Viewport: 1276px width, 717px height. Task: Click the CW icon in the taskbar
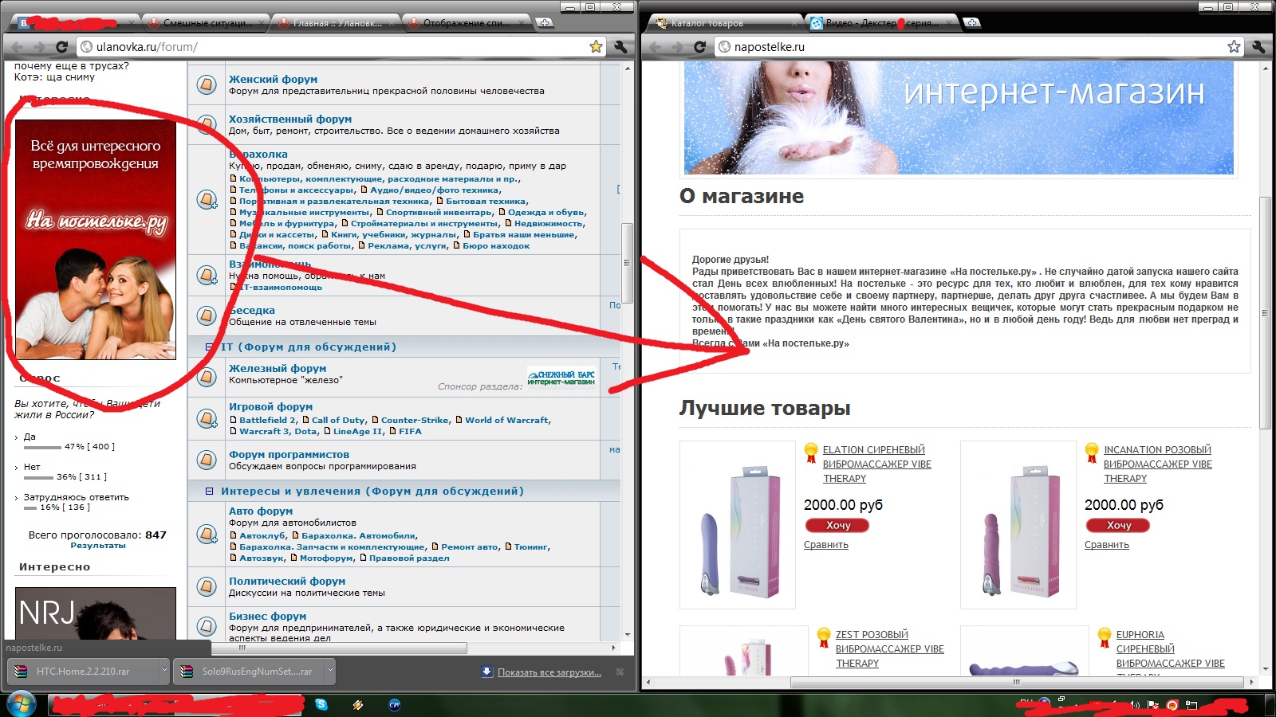(394, 704)
